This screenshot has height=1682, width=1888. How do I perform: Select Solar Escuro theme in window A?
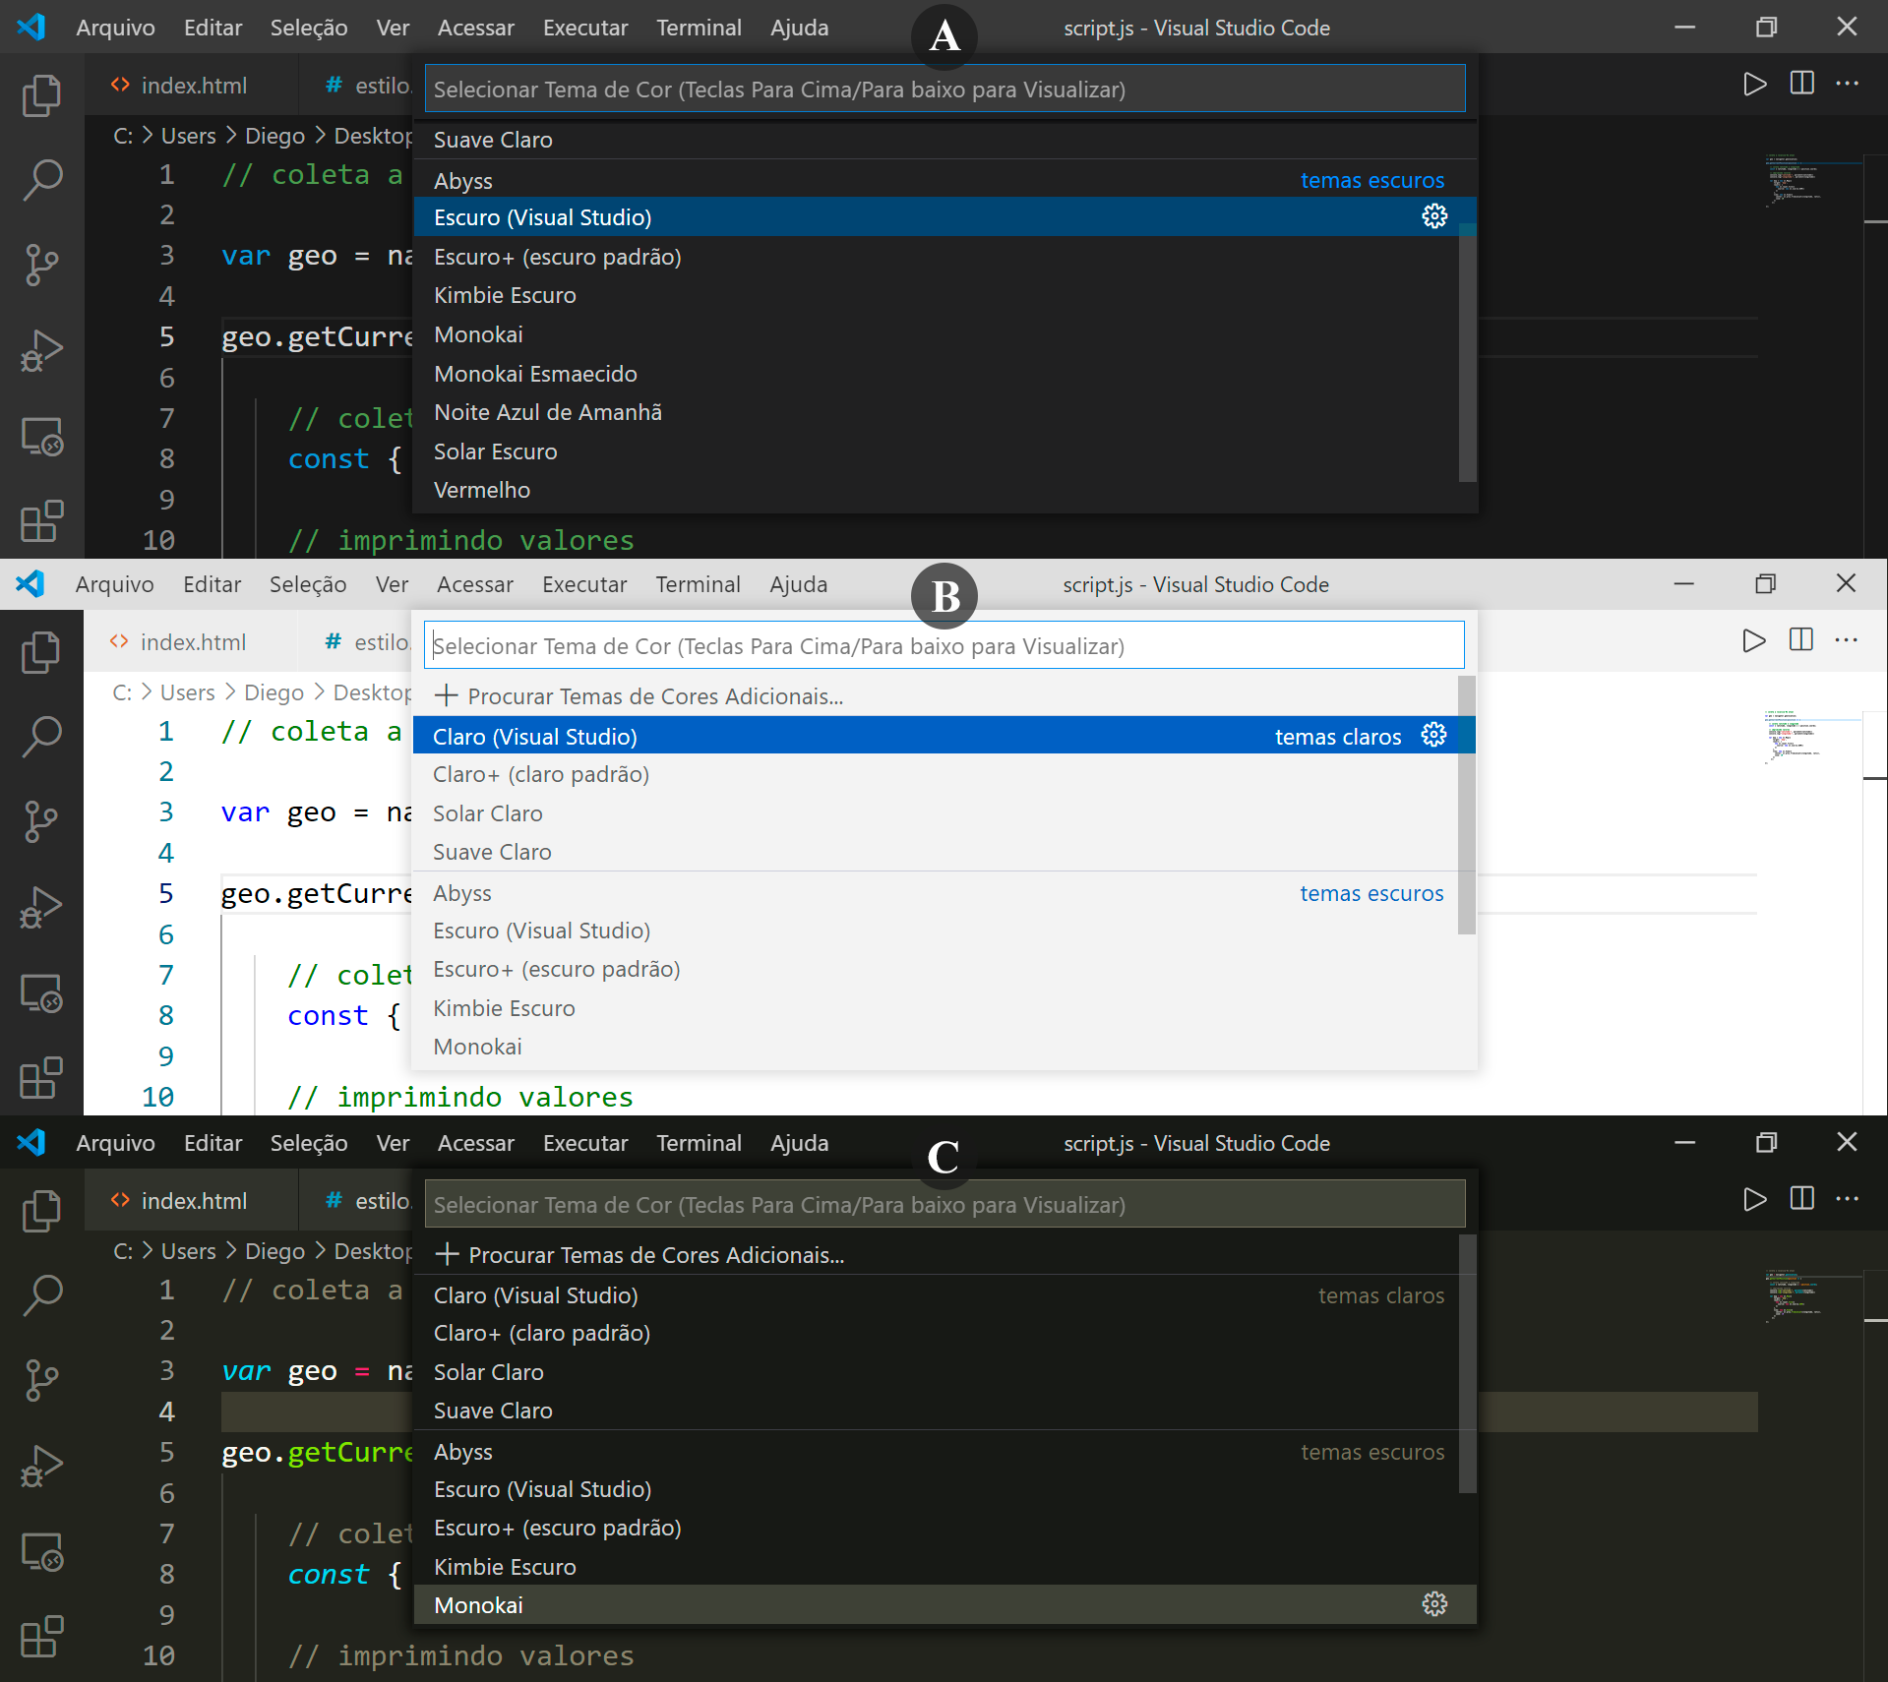944,451
